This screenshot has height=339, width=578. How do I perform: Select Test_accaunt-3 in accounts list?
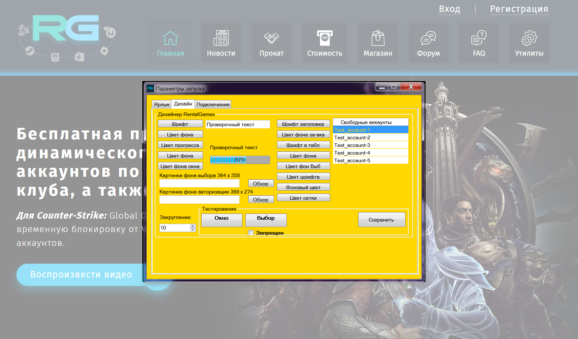click(371, 145)
